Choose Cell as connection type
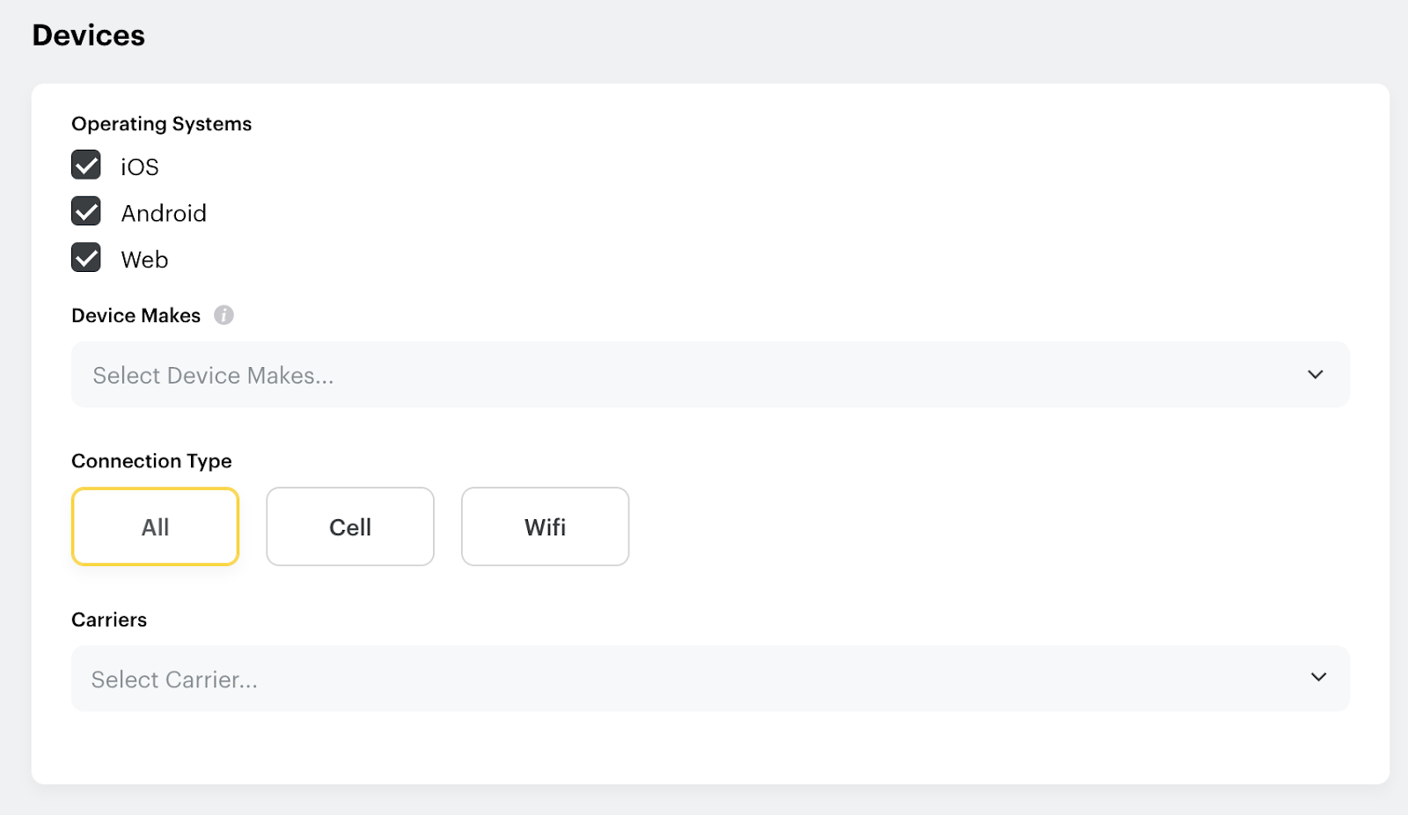This screenshot has width=1408, height=815. point(350,526)
